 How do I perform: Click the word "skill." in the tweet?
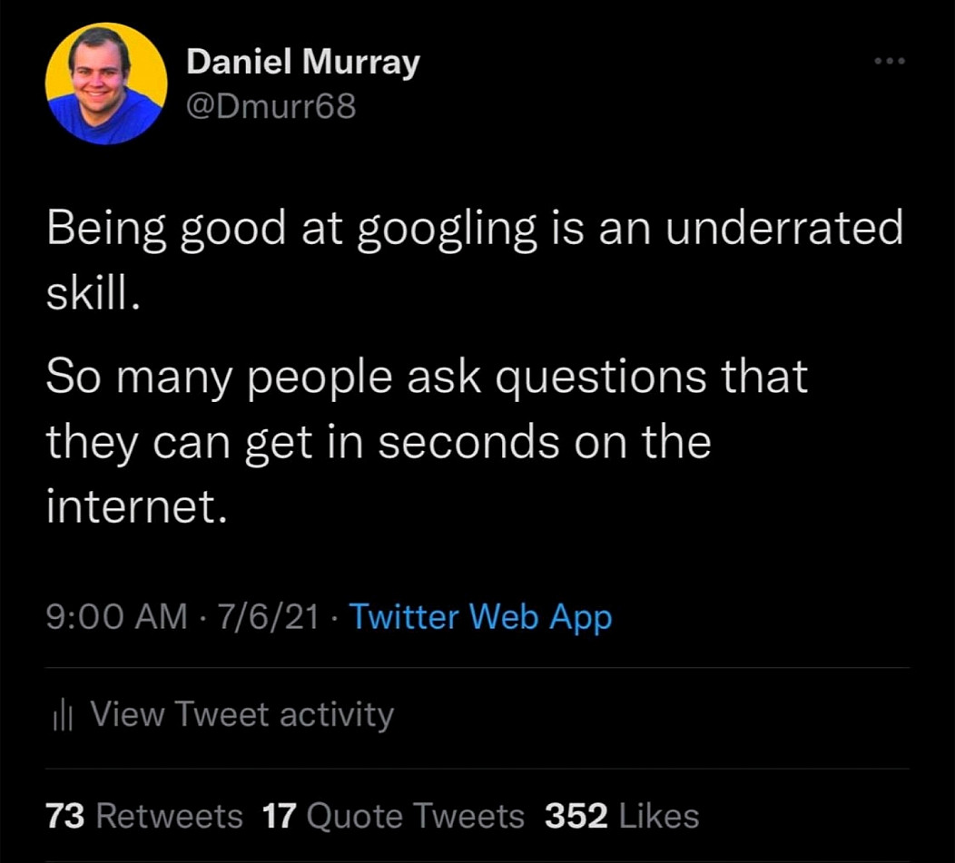pos(93,295)
